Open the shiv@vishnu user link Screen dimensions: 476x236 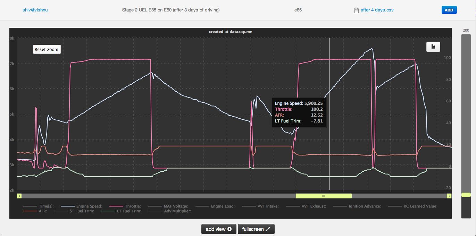35,10
